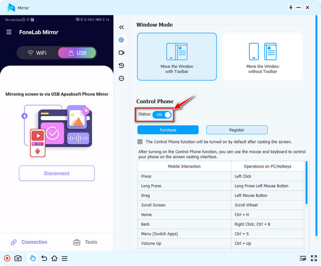Click the Mobile Interaction column header
Image resolution: width=321 pixels, height=266 pixels.
(184, 166)
